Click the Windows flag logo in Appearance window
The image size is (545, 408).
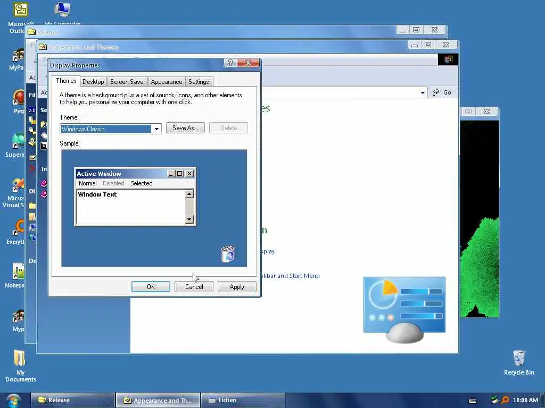click(448, 59)
